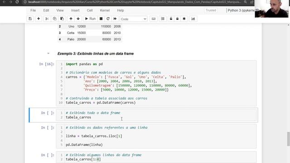Open the Help menu
Screen dimensions: 290x163
coord(121,10)
